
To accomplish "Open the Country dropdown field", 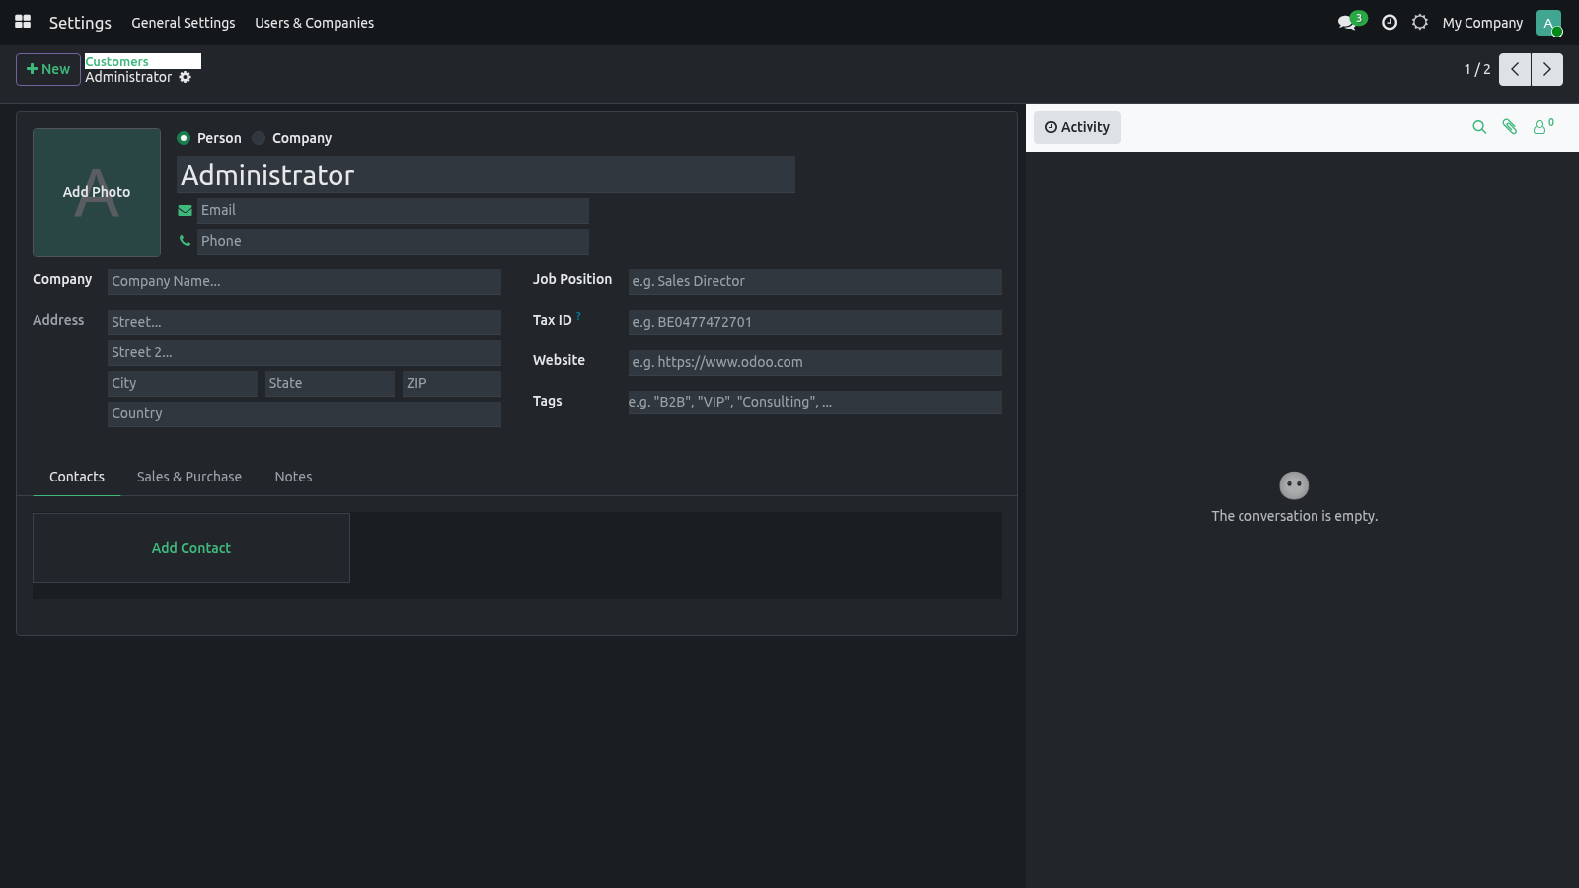I will click(x=304, y=414).
